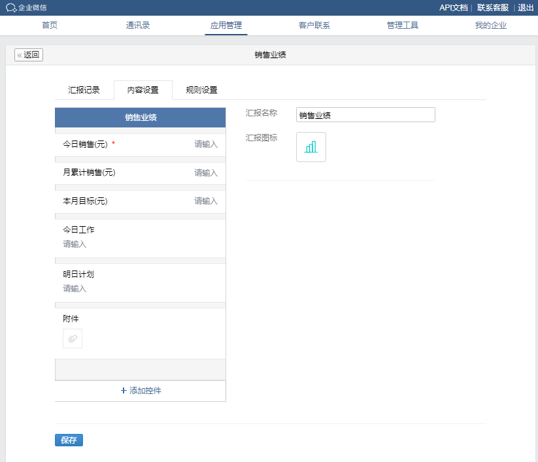Open the 通讯录 navigation tab
The height and width of the screenshot is (462, 538).
click(138, 25)
